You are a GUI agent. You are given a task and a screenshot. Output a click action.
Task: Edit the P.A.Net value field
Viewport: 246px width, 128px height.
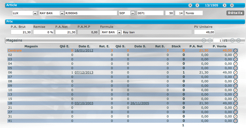click(66, 32)
